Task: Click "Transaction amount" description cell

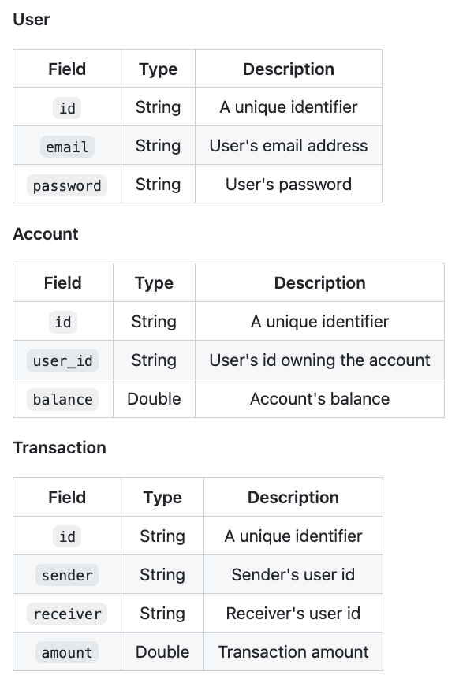Action: [293, 652]
